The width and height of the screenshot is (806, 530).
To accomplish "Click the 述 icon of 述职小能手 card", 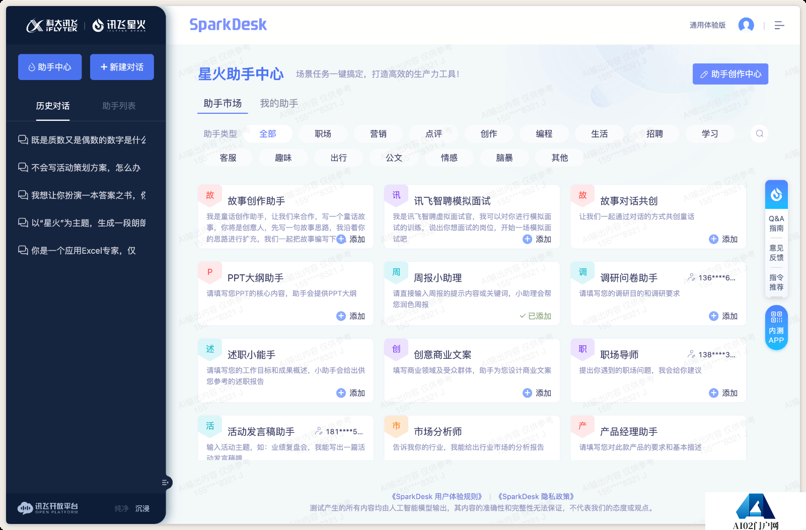I will pos(210,349).
